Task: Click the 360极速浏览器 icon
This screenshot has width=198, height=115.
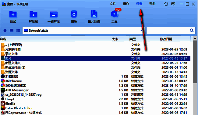Action: pyautogui.click(x=3, y=85)
